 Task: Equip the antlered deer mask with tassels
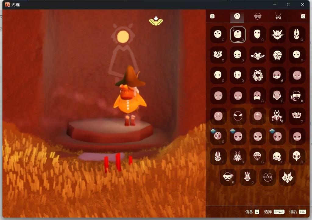coord(277,116)
